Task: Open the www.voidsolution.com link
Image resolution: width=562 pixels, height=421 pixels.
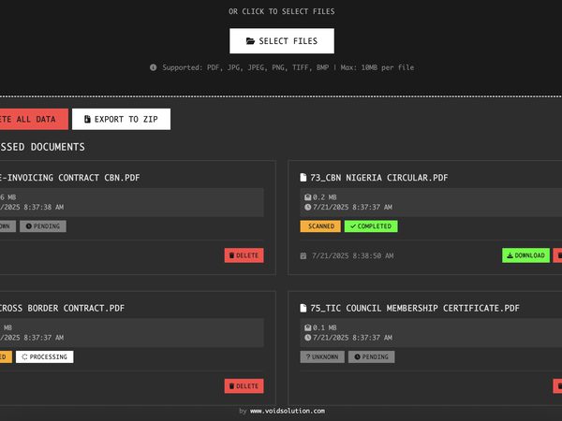Action: (x=288, y=411)
